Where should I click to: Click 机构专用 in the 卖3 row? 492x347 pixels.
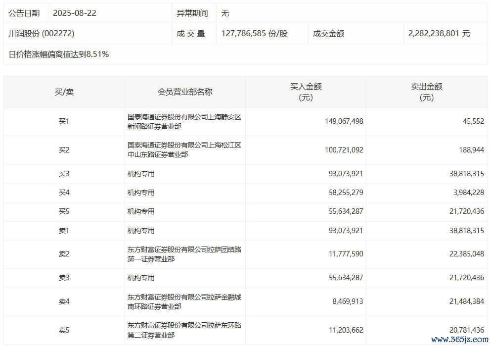141,278
